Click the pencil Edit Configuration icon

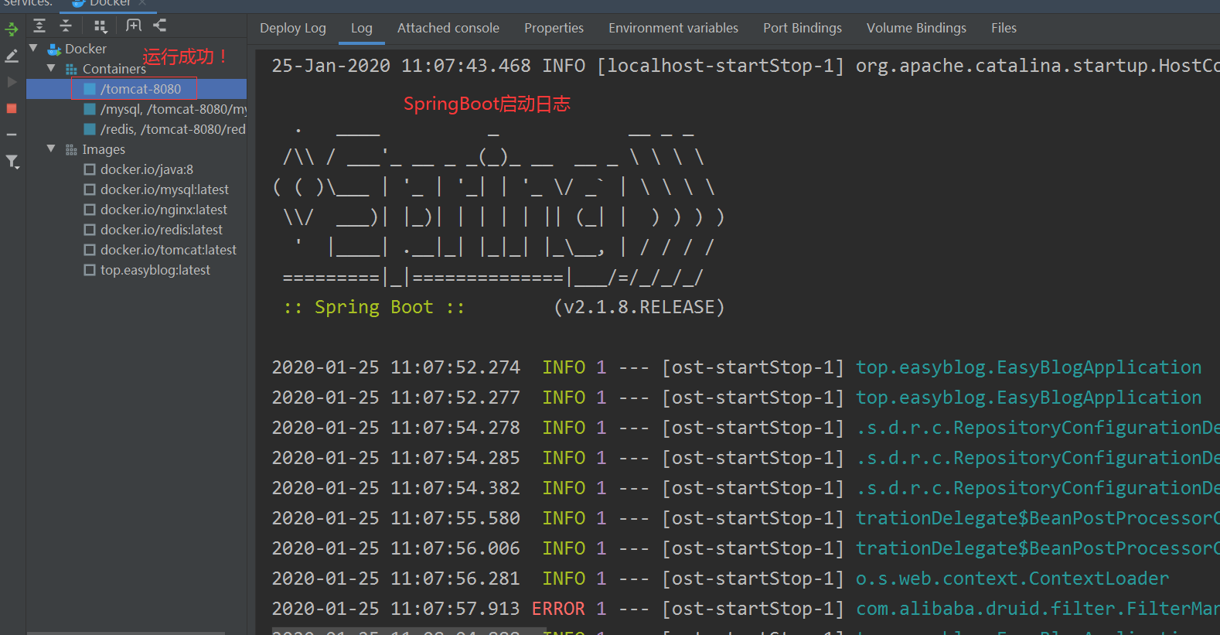12,56
